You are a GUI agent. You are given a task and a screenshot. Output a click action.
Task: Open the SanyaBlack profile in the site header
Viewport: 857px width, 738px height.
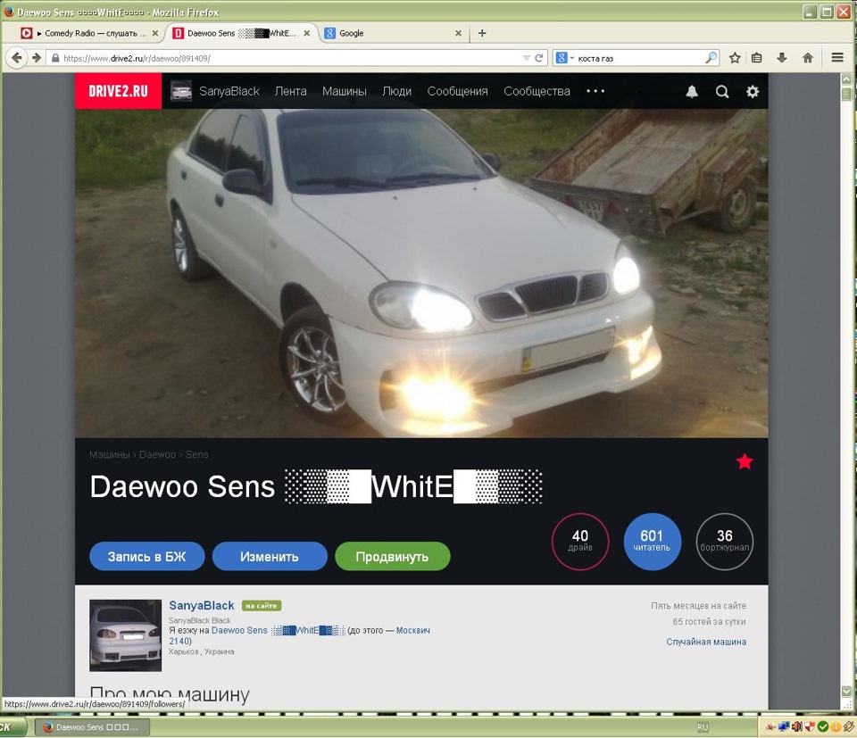pyautogui.click(x=229, y=91)
